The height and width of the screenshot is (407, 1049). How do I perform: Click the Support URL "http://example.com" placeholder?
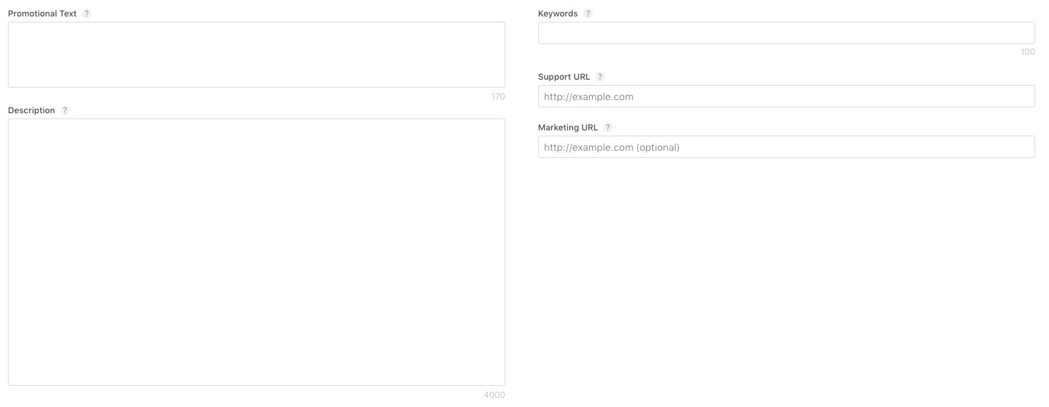(588, 97)
